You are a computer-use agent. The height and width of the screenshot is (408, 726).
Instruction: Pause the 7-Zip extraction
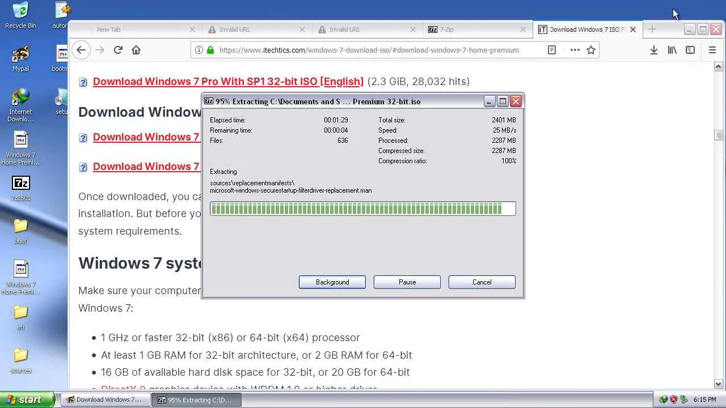[407, 282]
